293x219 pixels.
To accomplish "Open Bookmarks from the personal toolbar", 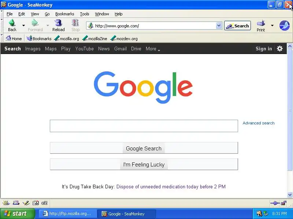I will tap(39, 39).
